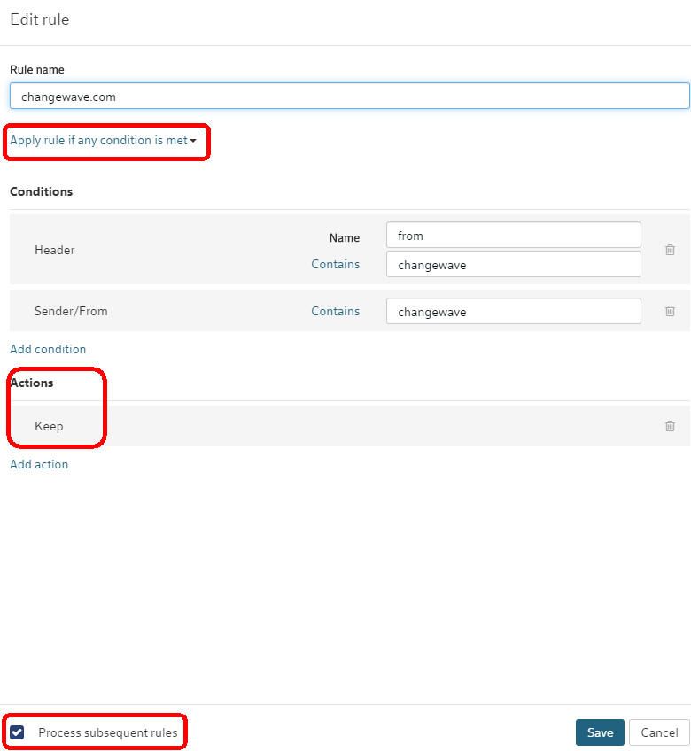Remove the Keep action with trash icon
691x751 pixels.
[x=670, y=426]
